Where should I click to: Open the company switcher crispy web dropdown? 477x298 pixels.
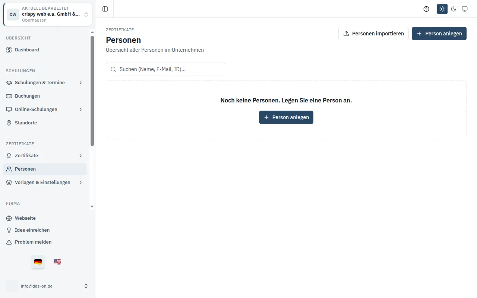pos(48,15)
